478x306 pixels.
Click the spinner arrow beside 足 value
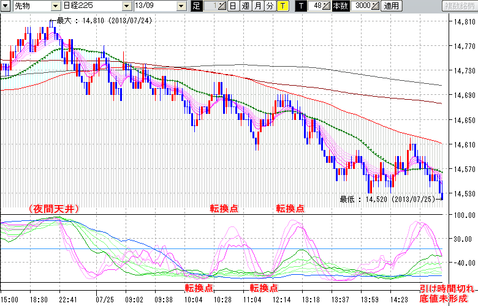click(x=222, y=6)
